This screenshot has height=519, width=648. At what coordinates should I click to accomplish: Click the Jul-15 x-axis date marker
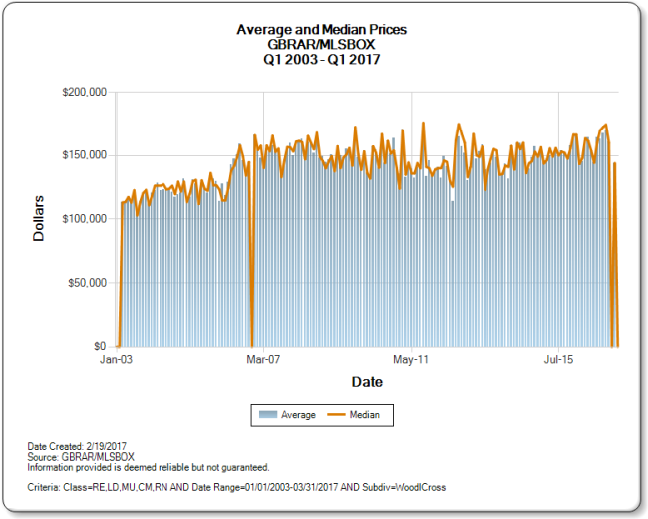[558, 360]
